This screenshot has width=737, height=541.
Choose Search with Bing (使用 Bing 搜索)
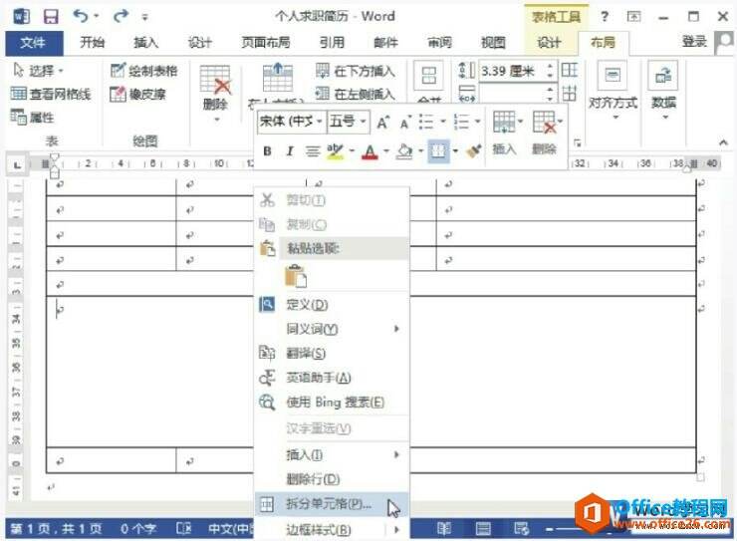(x=332, y=403)
